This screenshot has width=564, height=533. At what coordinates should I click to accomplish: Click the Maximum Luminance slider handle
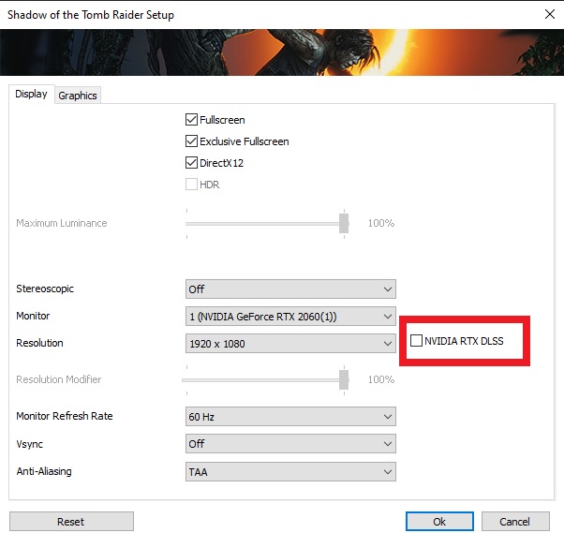click(x=344, y=223)
